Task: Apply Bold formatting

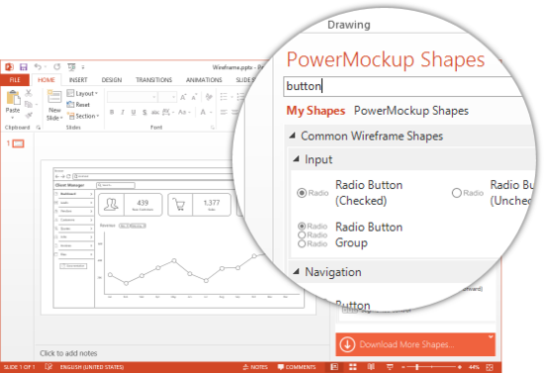Action: (x=112, y=112)
